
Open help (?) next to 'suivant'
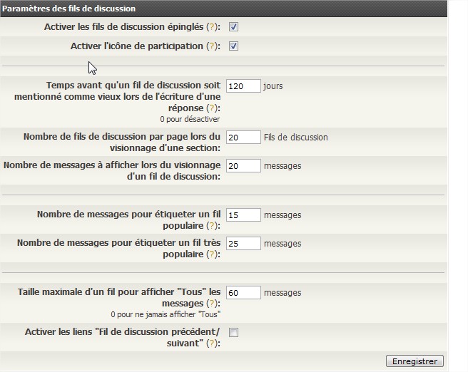tap(212, 343)
